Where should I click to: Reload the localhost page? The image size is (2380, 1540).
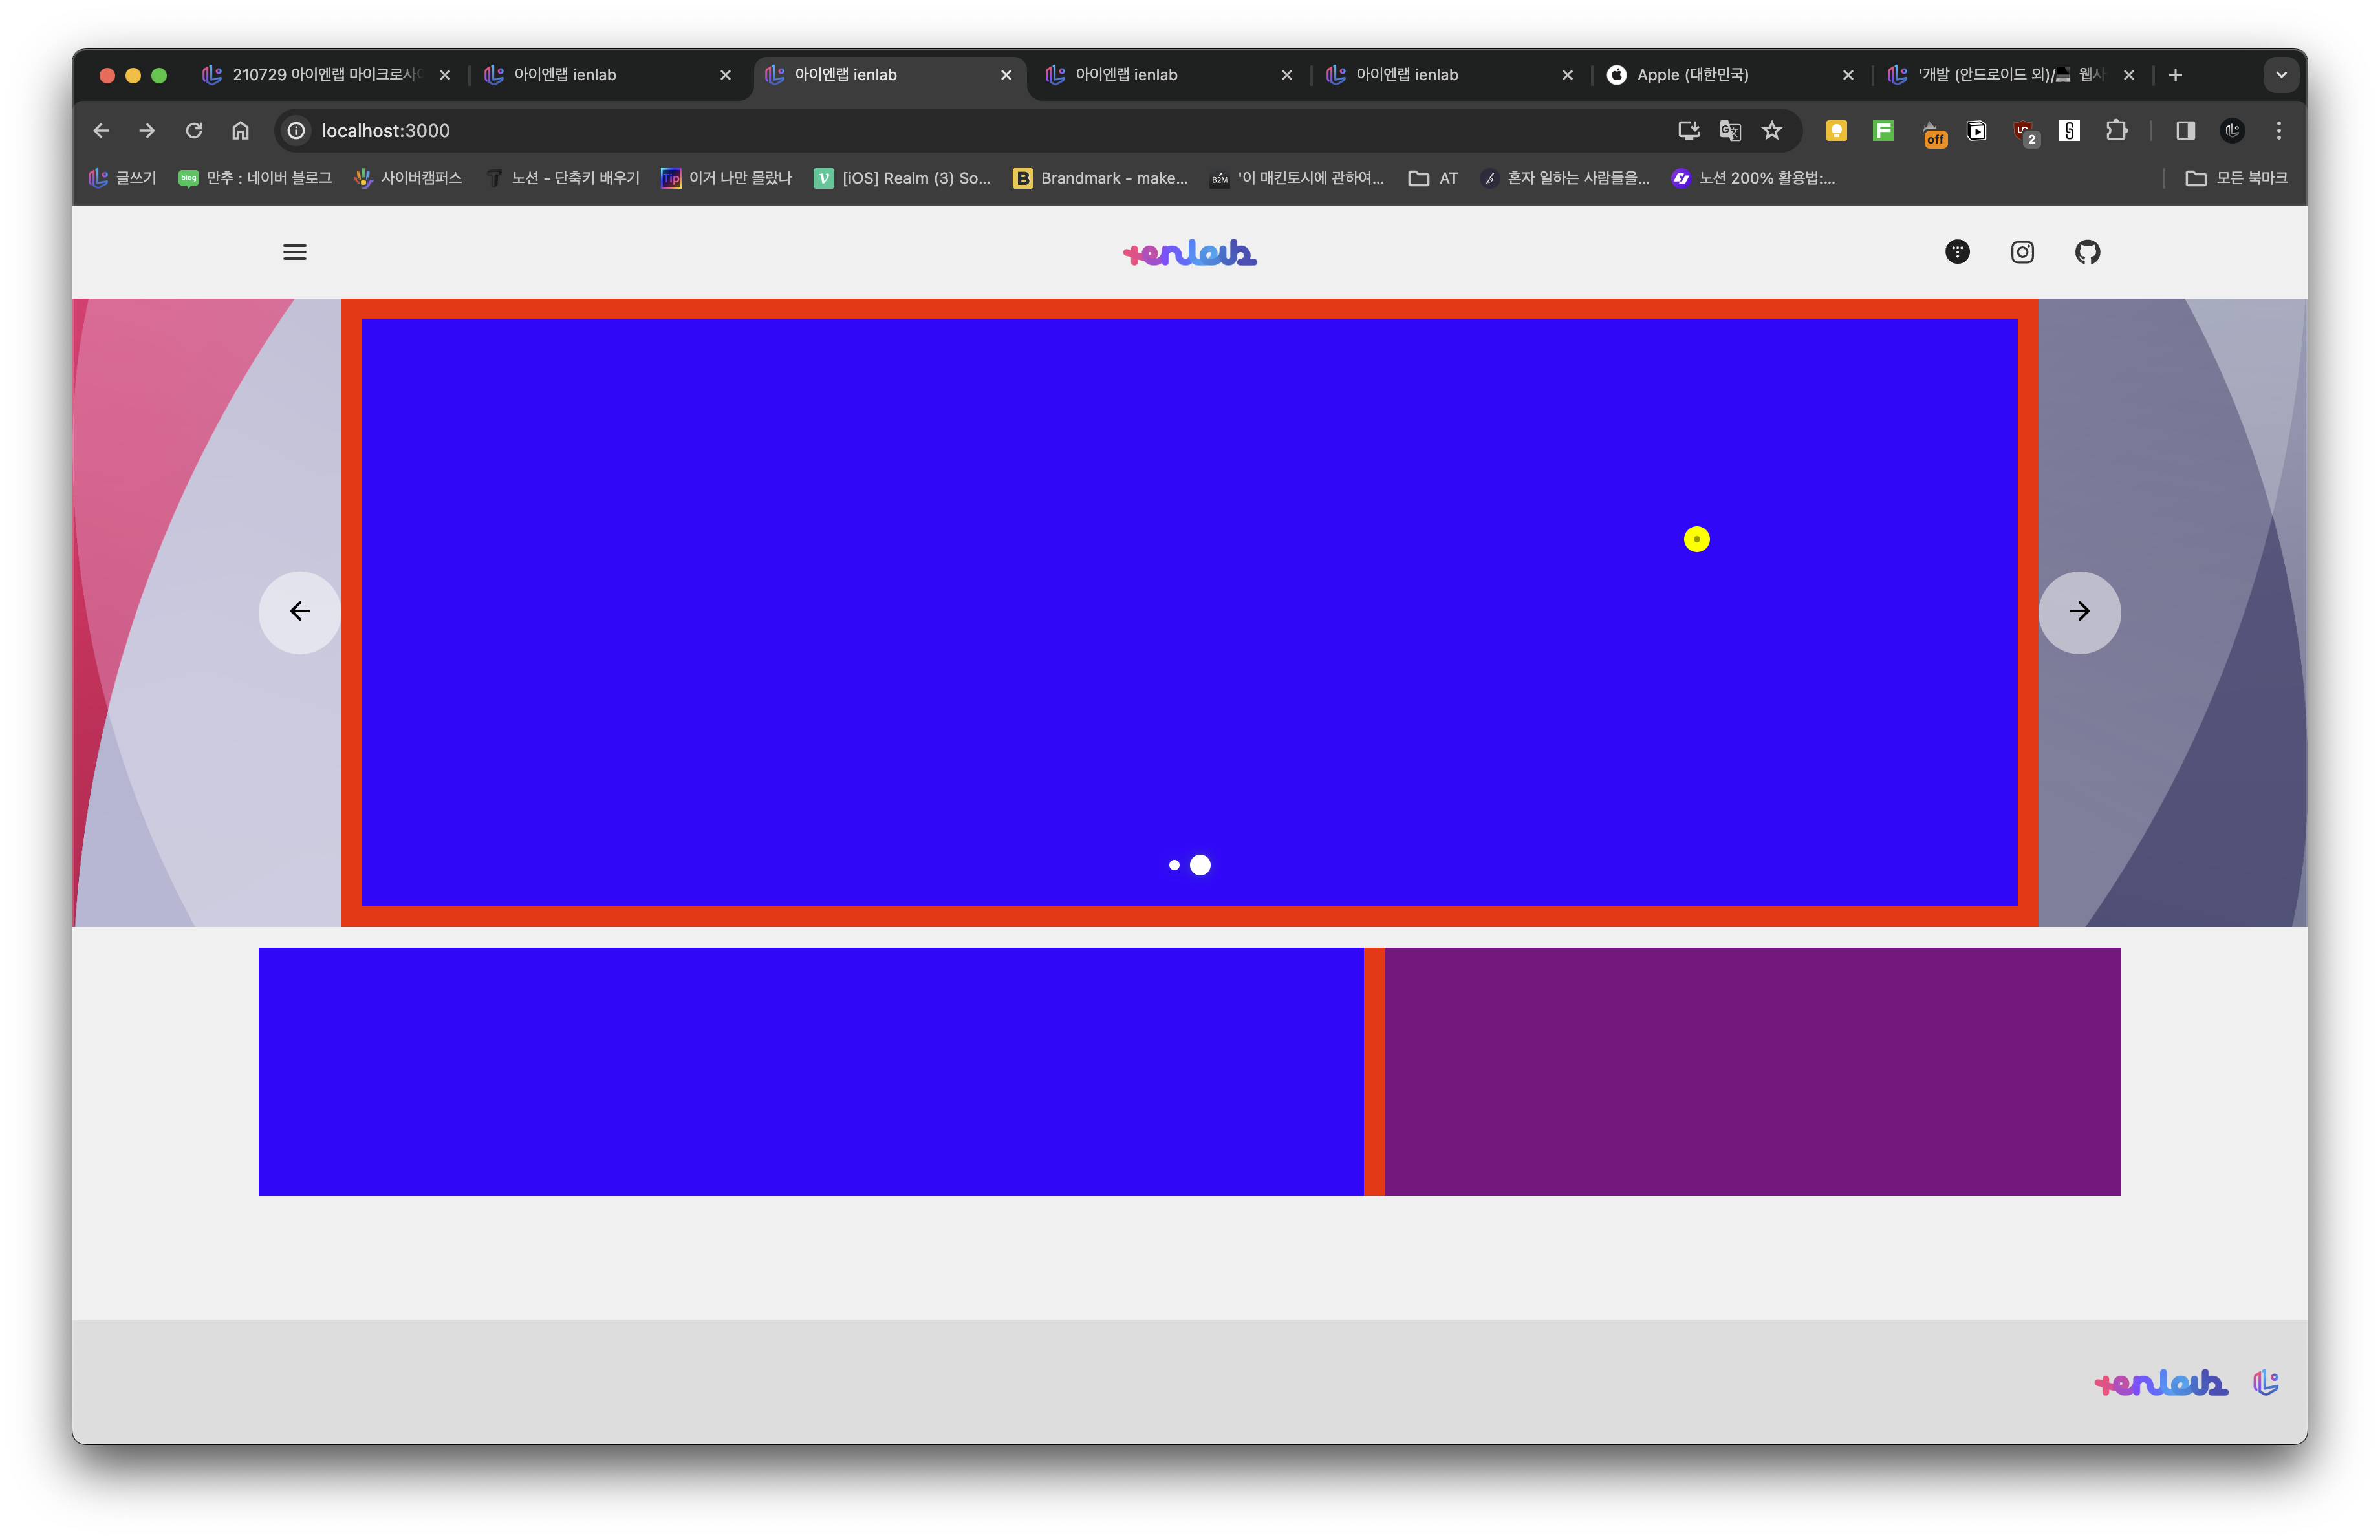tap(194, 131)
